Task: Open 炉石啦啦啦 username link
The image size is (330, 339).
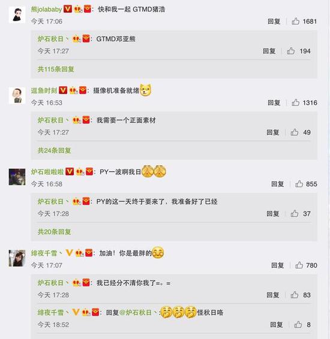Action: click(47, 172)
